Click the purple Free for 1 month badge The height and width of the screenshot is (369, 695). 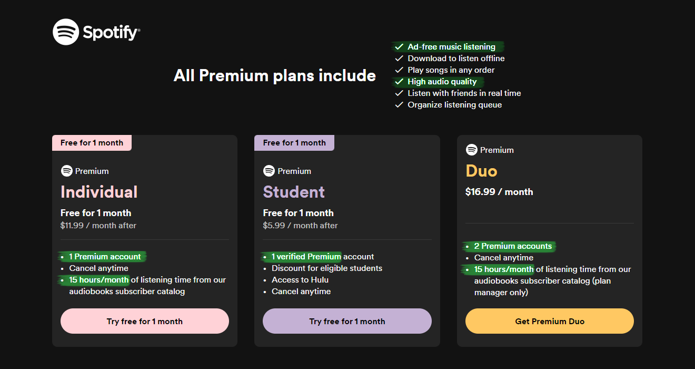[x=294, y=142]
